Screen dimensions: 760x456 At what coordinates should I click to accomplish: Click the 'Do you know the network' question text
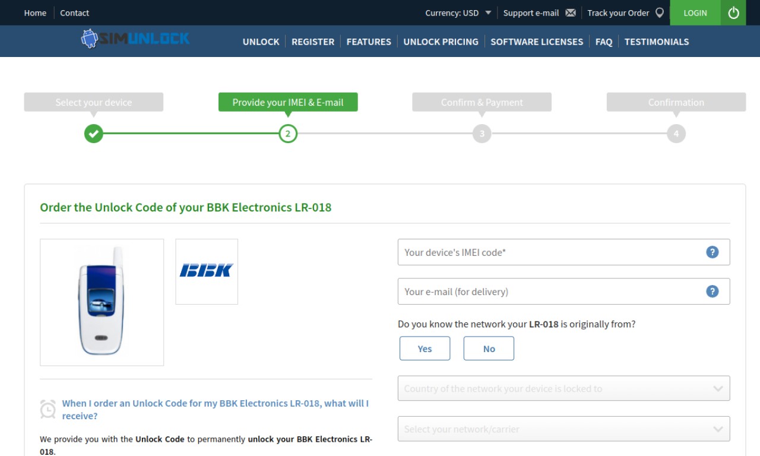point(517,324)
